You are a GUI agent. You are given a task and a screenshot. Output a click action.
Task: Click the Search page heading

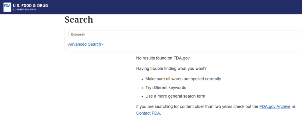pos(79,20)
